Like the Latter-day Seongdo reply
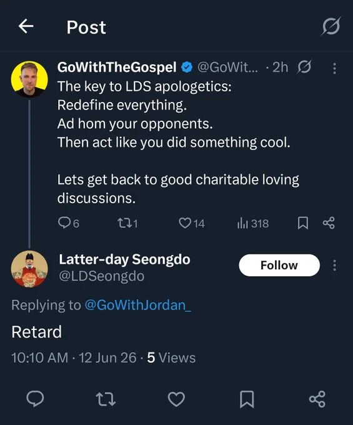Screen dimensions: 353x425 coord(176,399)
